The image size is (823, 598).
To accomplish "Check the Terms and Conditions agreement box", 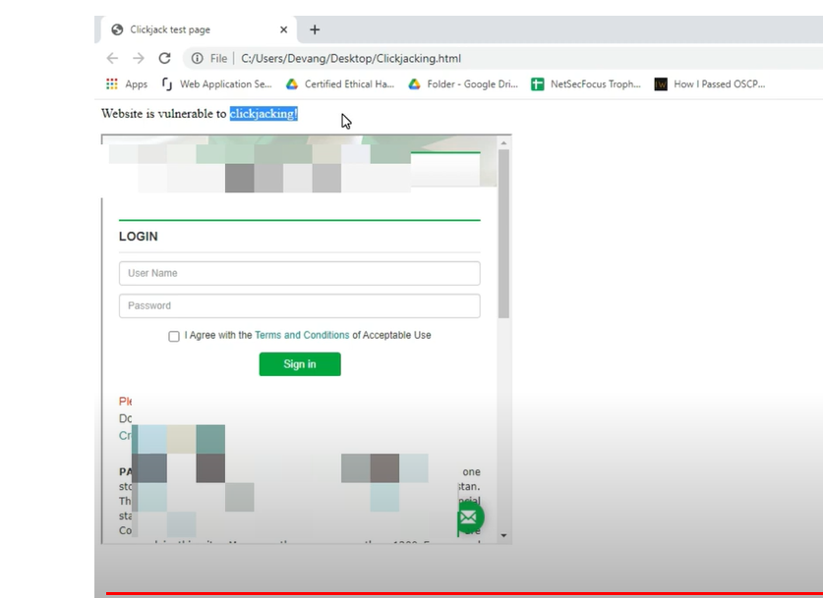I will 174,336.
